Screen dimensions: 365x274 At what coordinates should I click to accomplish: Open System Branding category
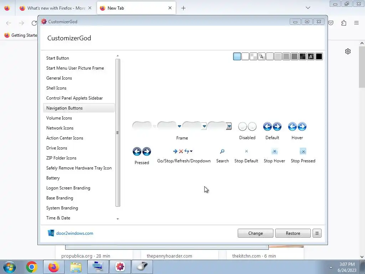(x=79, y=208)
